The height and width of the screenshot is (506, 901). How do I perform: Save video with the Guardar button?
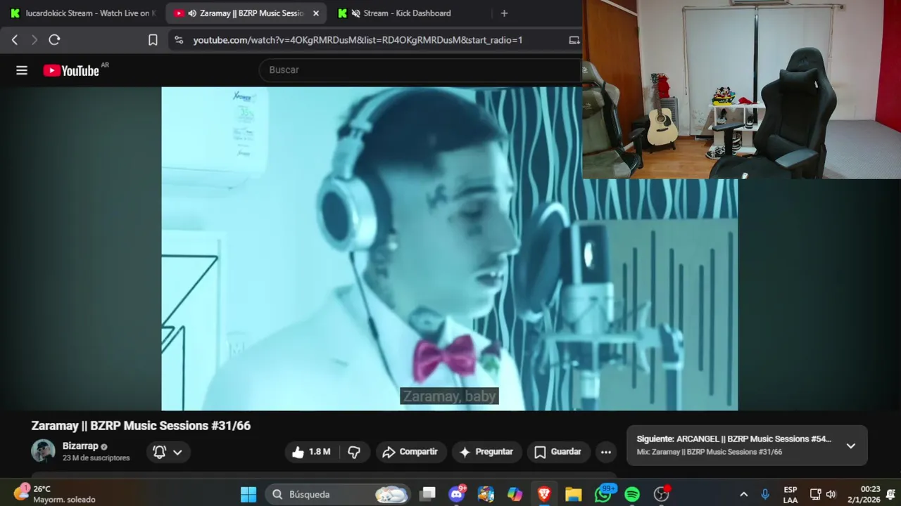pyautogui.click(x=558, y=452)
